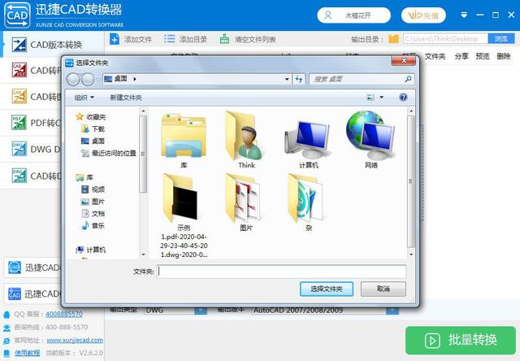Viewport: 520px width, 361px height.
Task: Select 下载 in navigation pane
Action: (93, 128)
